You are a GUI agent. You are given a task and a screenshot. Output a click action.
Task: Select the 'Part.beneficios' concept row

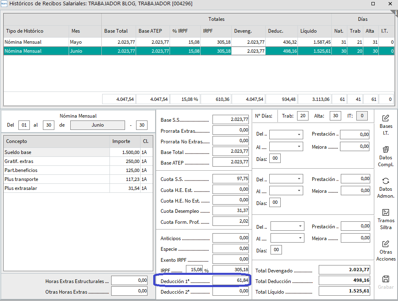tap(78, 170)
